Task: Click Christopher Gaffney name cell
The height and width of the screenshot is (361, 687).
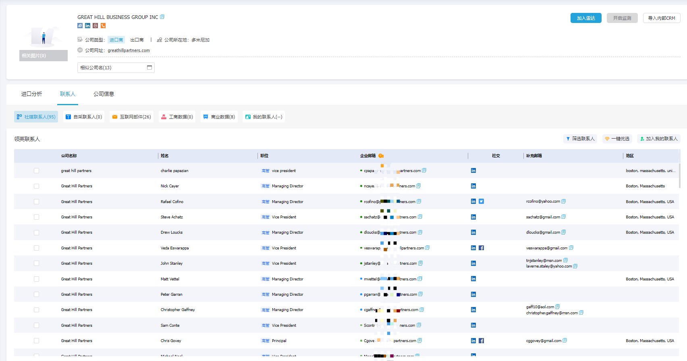Action: [x=178, y=310]
